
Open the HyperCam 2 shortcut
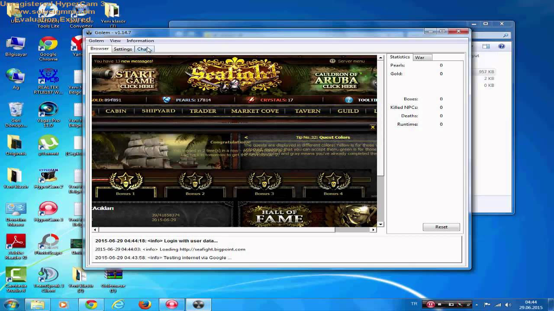[x=48, y=178]
